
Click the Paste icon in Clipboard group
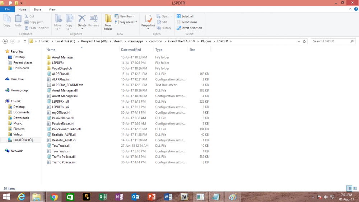click(x=18, y=21)
